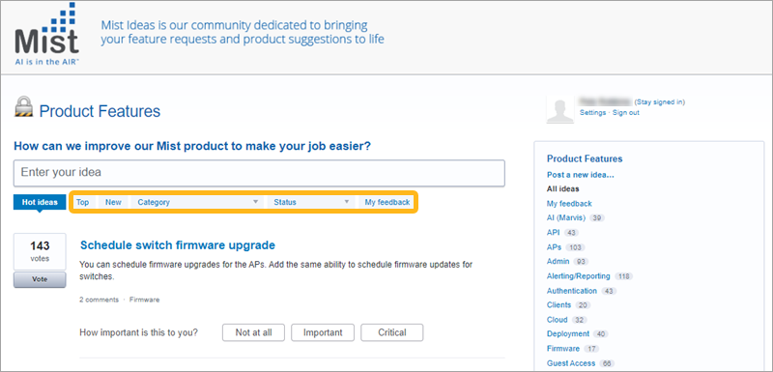Open the Cloud category
The image size is (773, 372).
pos(558,319)
